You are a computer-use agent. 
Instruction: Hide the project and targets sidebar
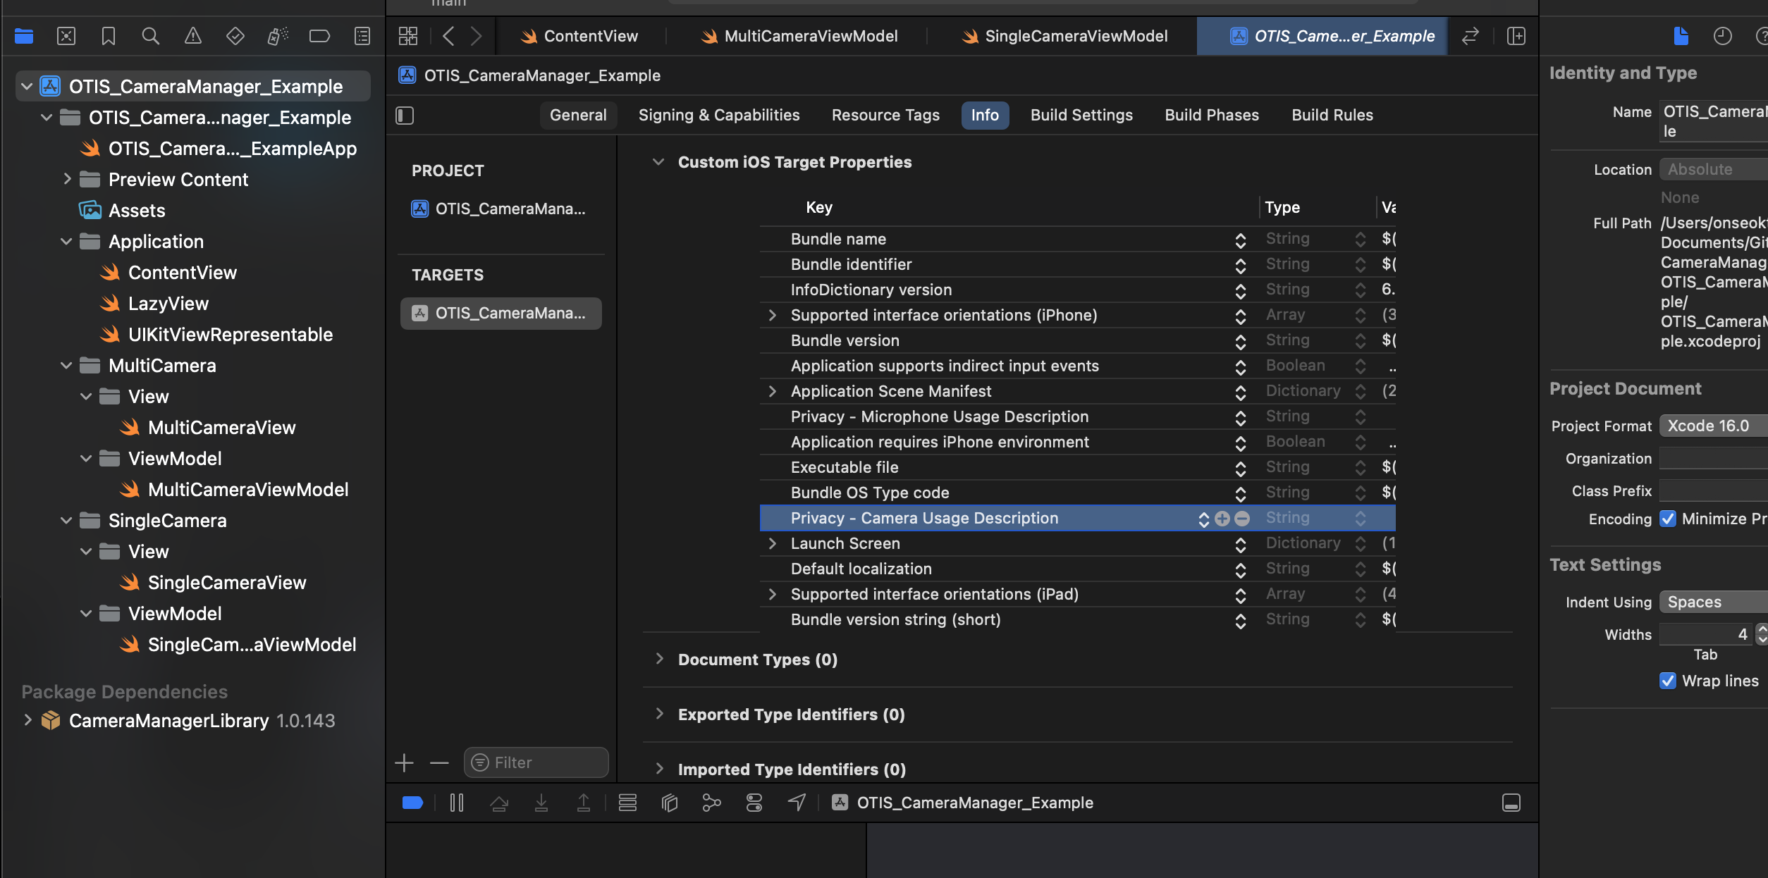(405, 115)
